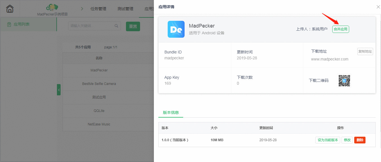This screenshot has height=162, width=381.
Task: Select the QQLite row
Action: 108,111
